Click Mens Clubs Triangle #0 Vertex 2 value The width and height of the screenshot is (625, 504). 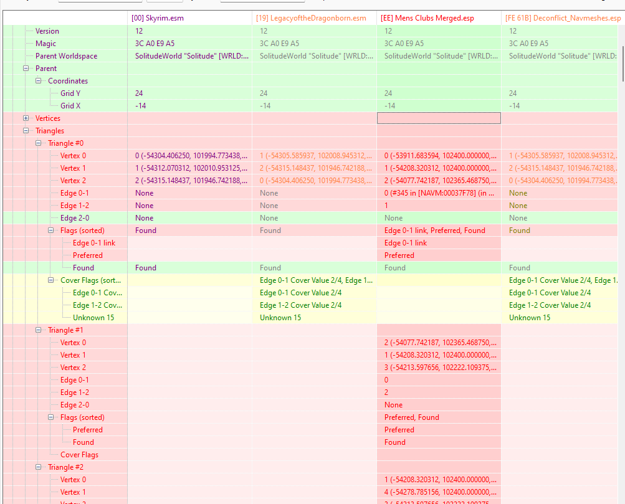(440, 181)
